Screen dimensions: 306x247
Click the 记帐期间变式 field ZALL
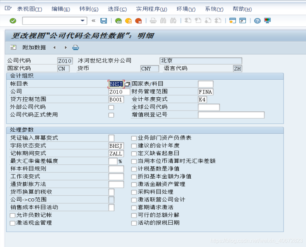click(x=116, y=153)
